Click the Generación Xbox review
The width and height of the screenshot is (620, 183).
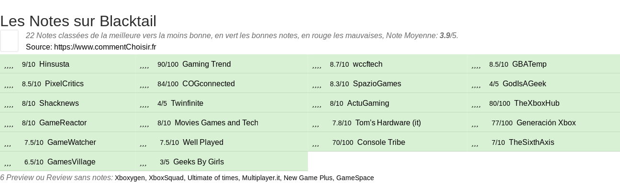(546, 122)
